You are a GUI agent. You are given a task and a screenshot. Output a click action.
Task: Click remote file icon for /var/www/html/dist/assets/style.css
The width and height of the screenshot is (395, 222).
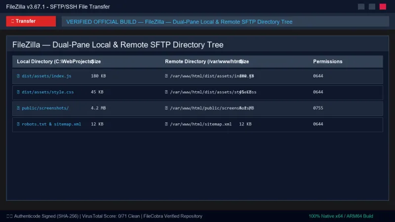(166, 92)
